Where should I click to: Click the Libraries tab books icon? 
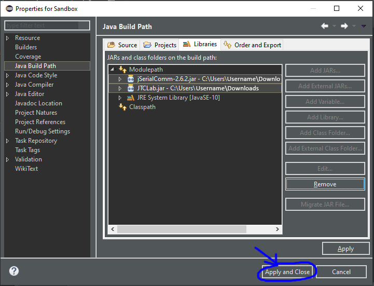tap(187, 44)
